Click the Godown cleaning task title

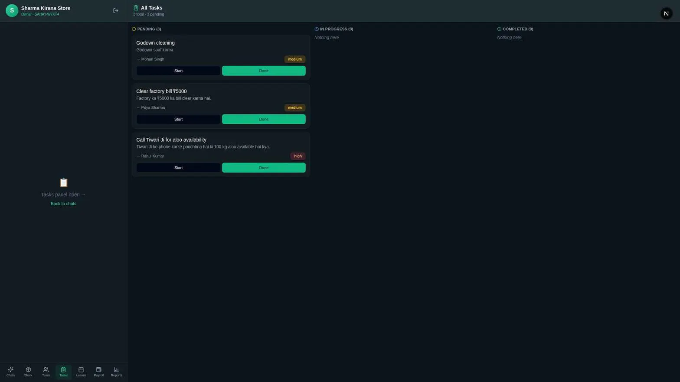155,43
